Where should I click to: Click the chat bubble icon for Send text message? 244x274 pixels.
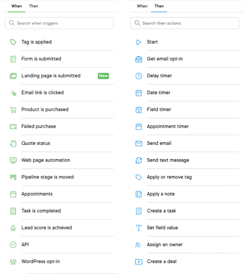pos(139,160)
